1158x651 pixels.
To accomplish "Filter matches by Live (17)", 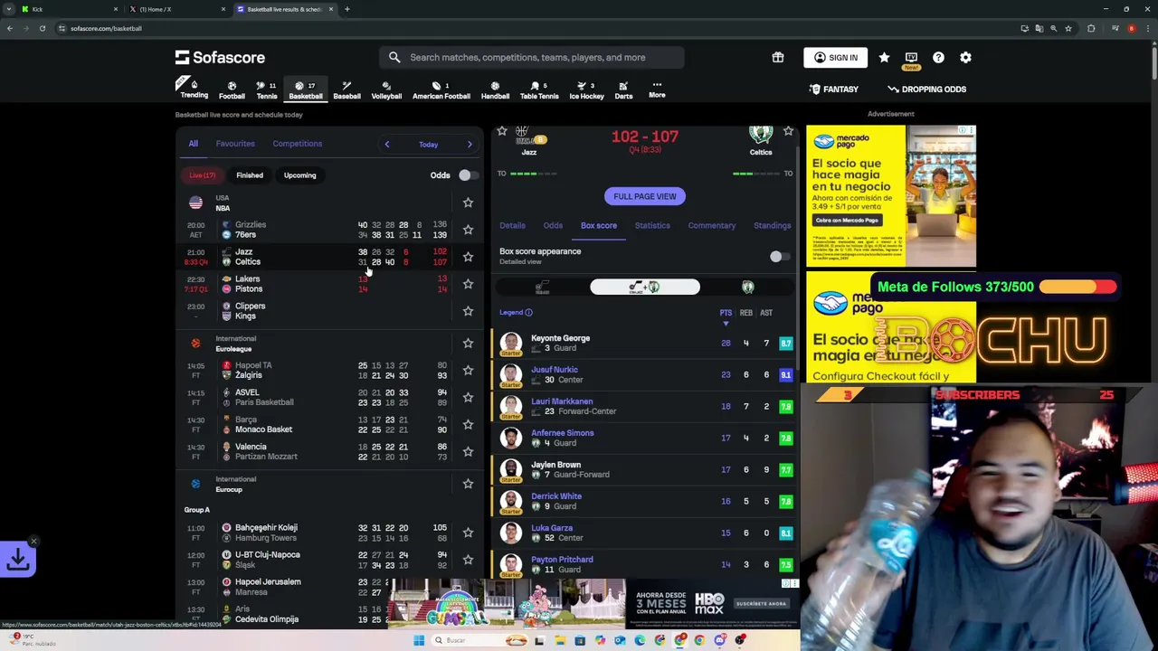I will [202, 175].
